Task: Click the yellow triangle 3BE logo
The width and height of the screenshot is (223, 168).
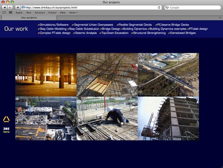Action: (x=6, y=119)
